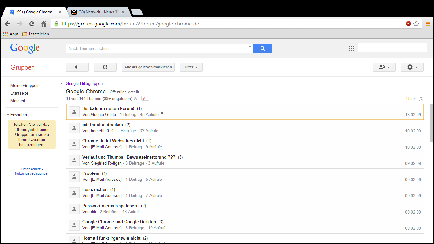This screenshot has height=244, width=434.
Task: Click the vertical page scrollbar
Action: pos(431,124)
